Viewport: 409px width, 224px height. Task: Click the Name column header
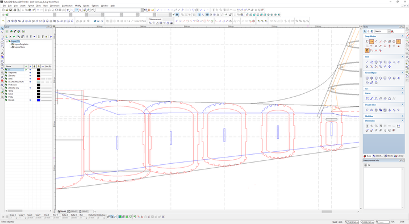(x=14, y=67)
